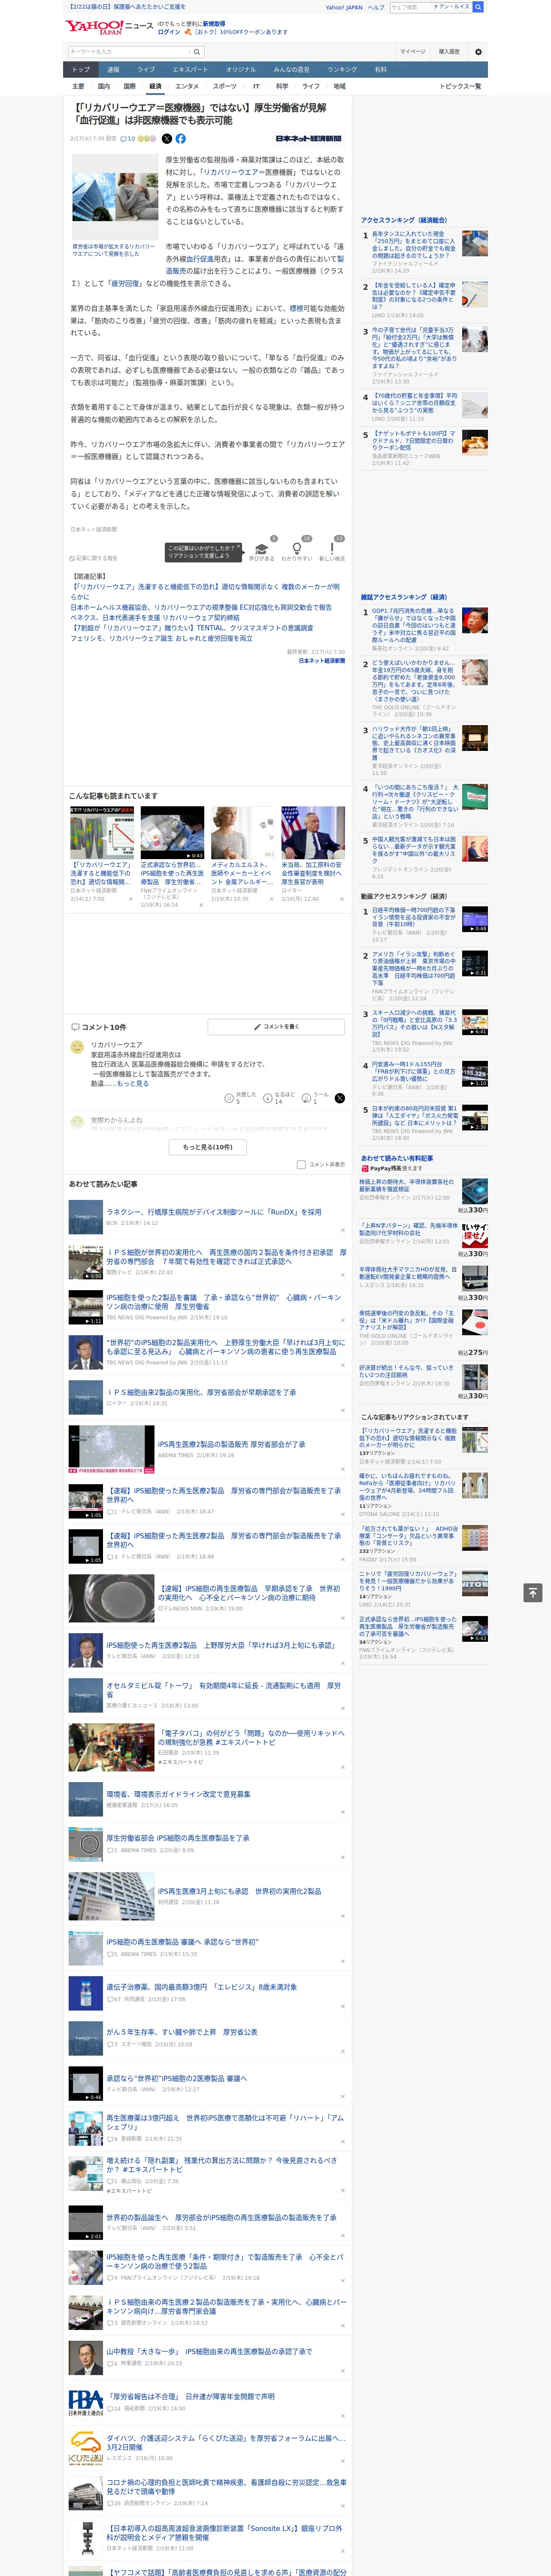Click the リカバリーウエア commenter avatar

(77, 1047)
